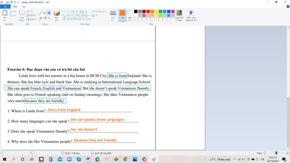Click the Help question mark icon
Screen dimensions: 290x163
point(288,7)
